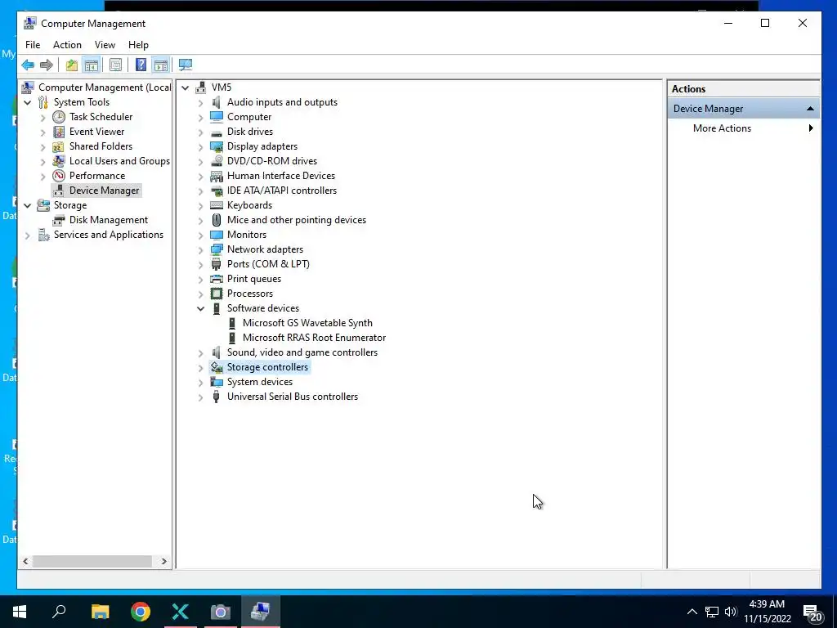
Task: Click the Forward arrow toolbar icon
Action: 47,65
